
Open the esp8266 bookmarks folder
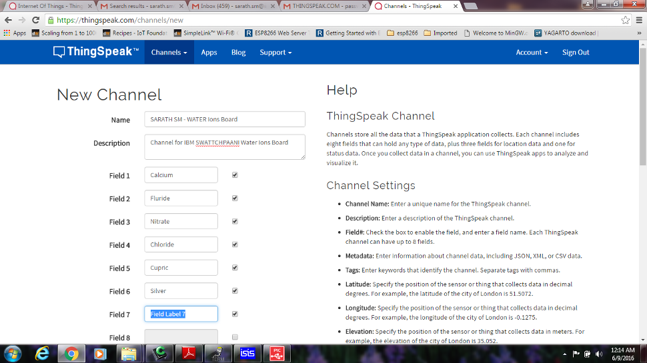pos(402,33)
